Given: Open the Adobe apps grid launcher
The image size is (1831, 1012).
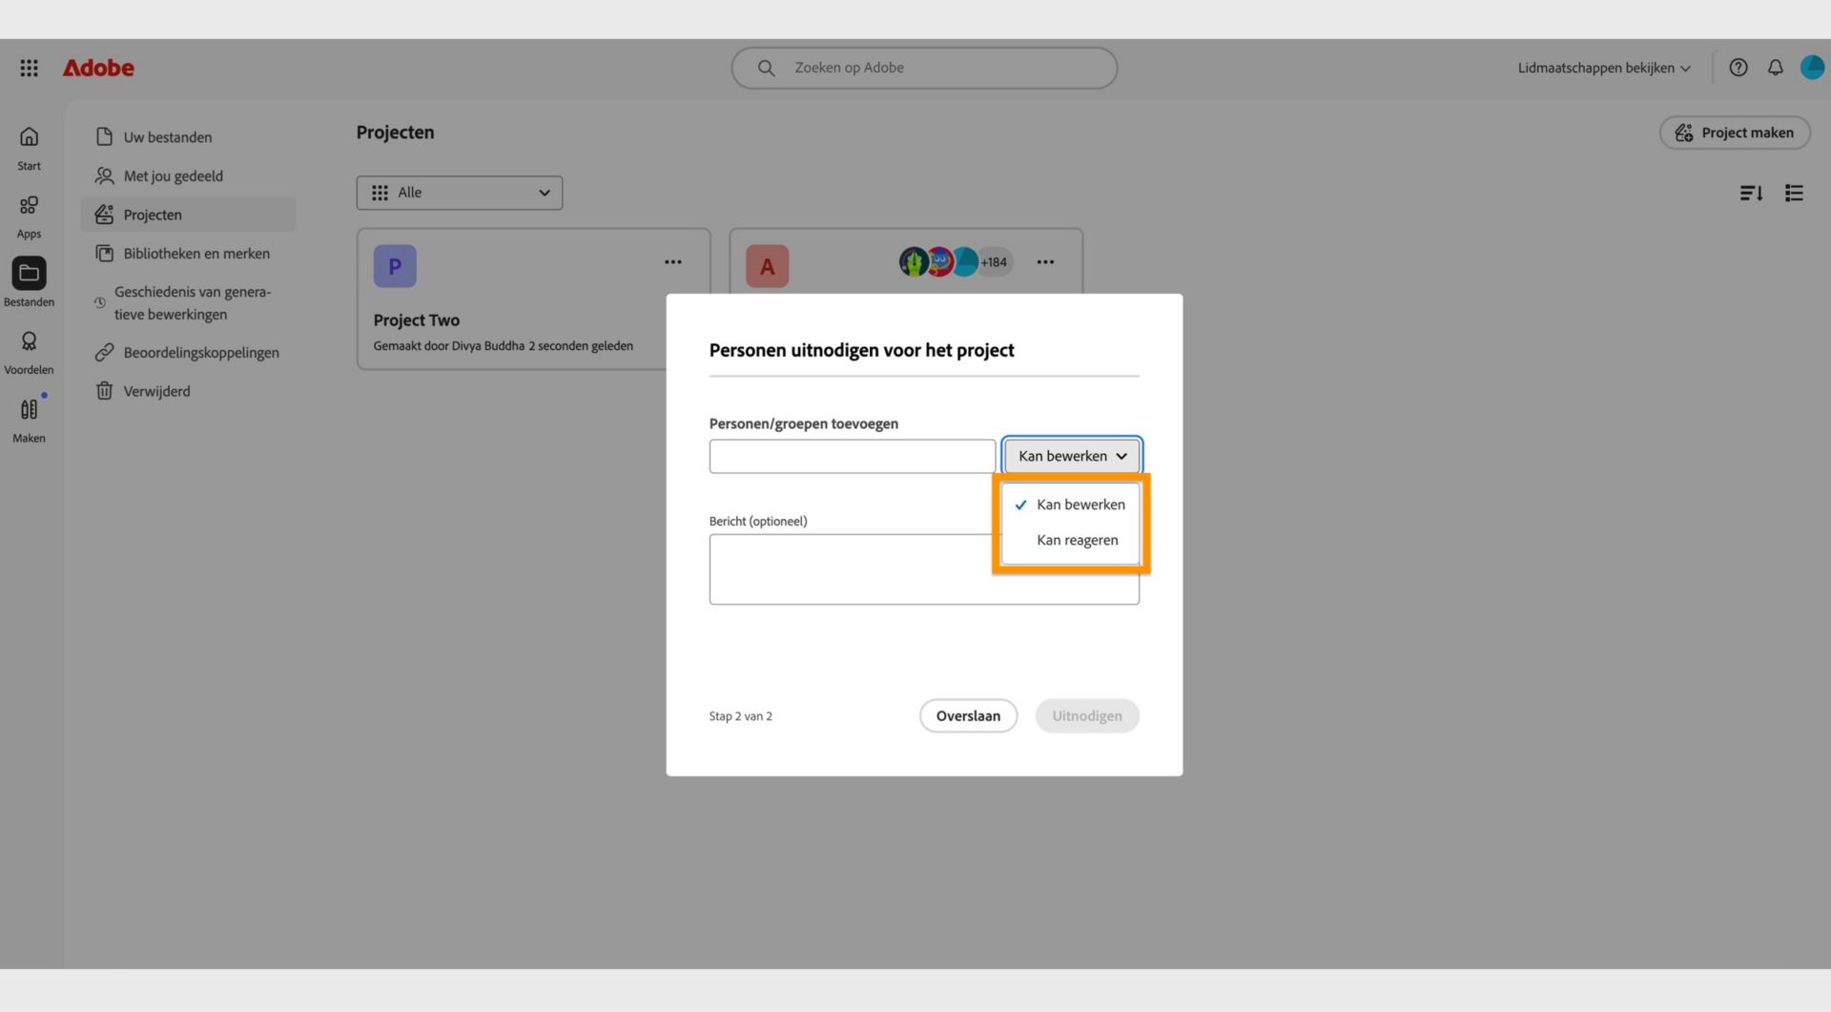Looking at the screenshot, I should coord(29,68).
